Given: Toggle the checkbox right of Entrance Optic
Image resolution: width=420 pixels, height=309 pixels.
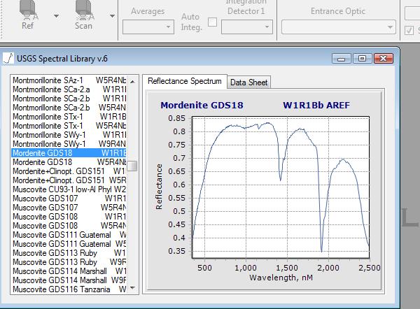Looking at the screenshot, I should click(x=409, y=30).
